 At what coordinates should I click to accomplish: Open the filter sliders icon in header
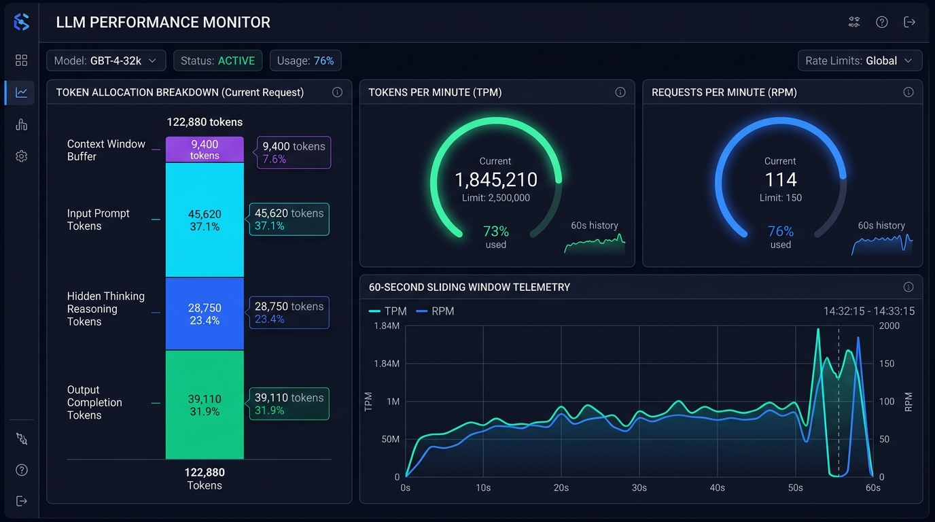(854, 22)
